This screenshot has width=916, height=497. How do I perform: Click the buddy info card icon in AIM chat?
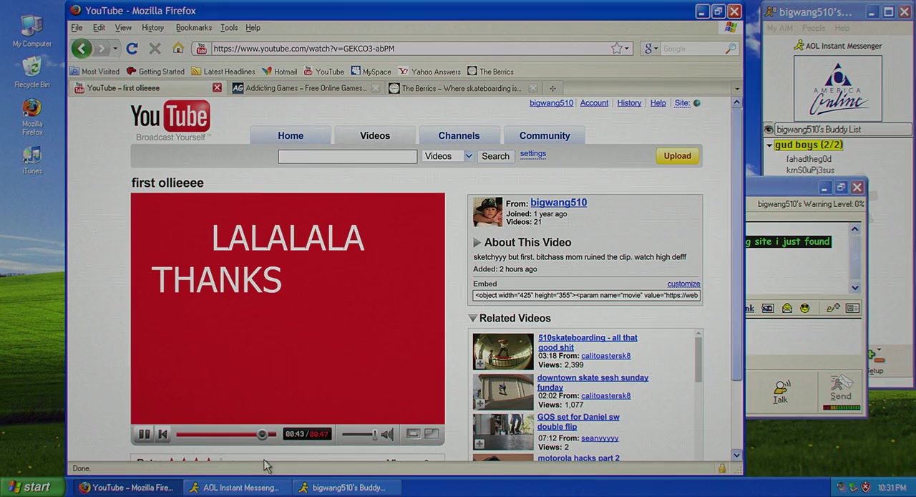[852, 308]
